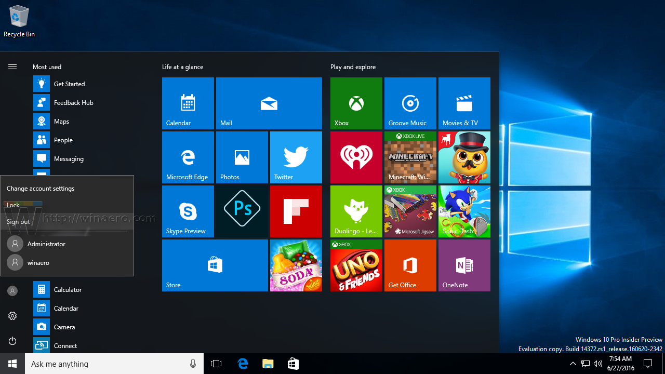The image size is (665, 374).
Task: Open the Twitter tile
Action: click(x=296, y=157)
